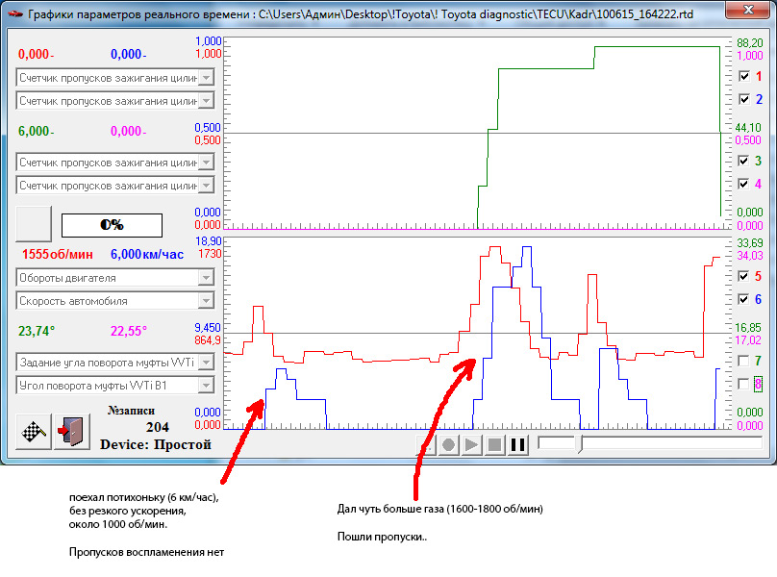
Task: Click the red 1730 axis label
Action: click(x=210, y=254)
